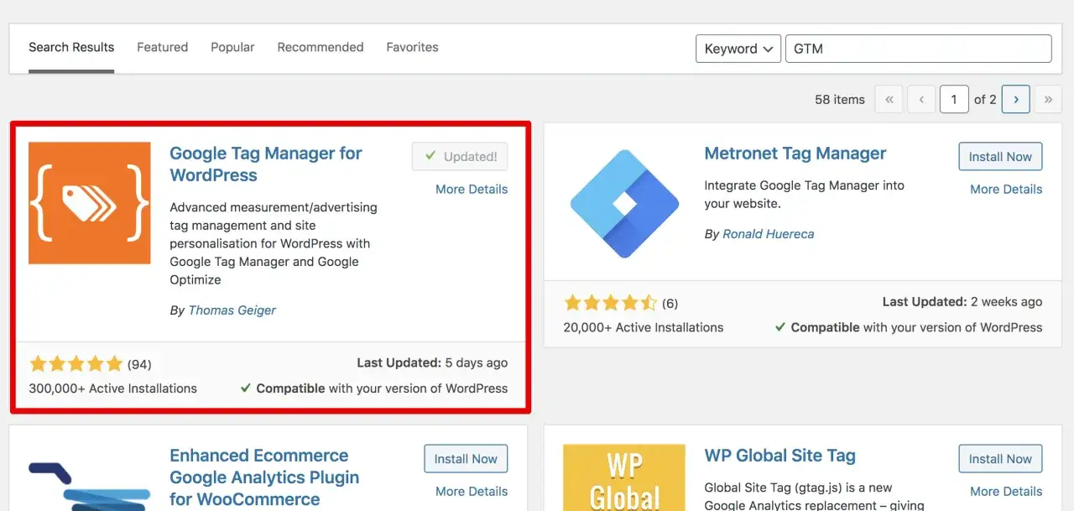The image size is (1074, 511).
Task: Open More Details for WP Global Site Tag
Action: coord(1006,492)
